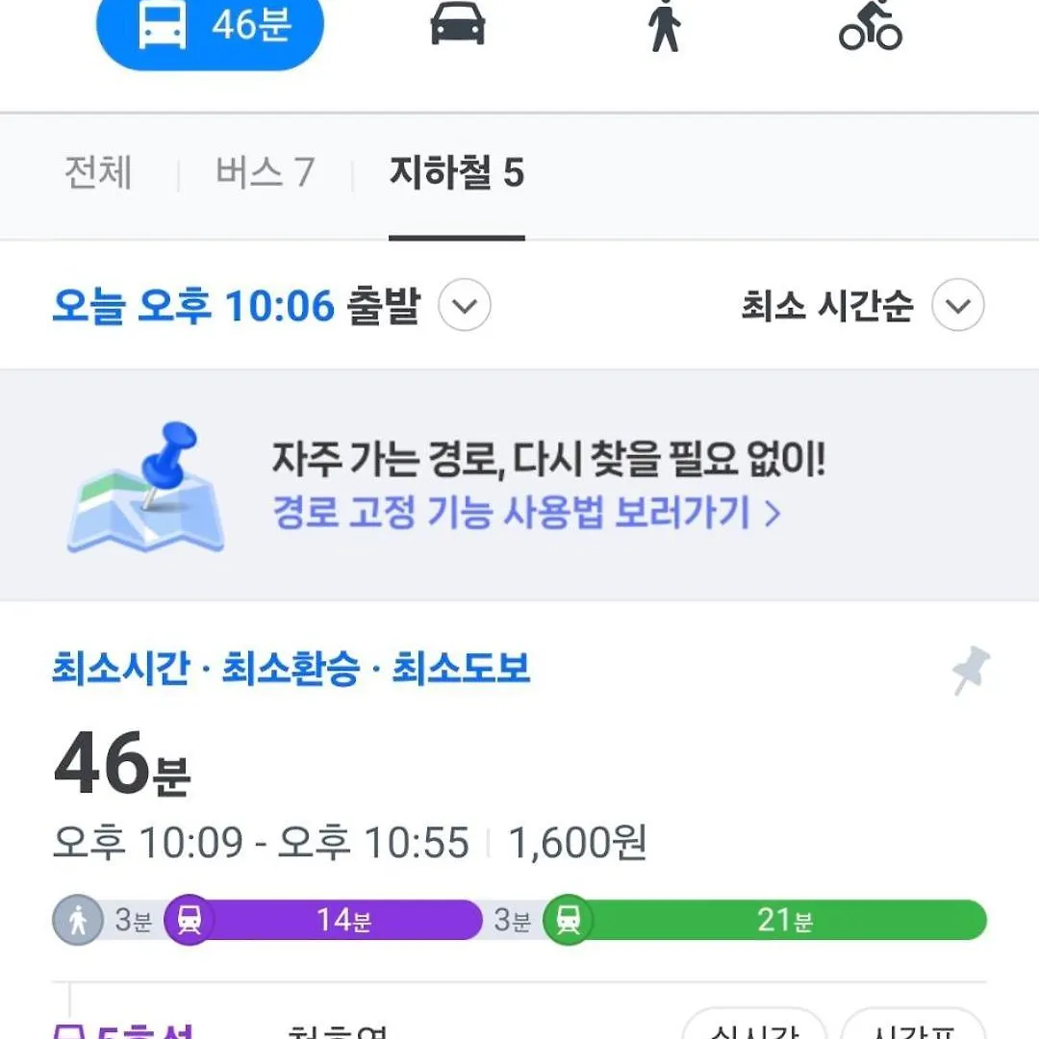This screenshot has width=1039, height=1039.
Task: Click the green subway train icon
Action: point(569,921)
